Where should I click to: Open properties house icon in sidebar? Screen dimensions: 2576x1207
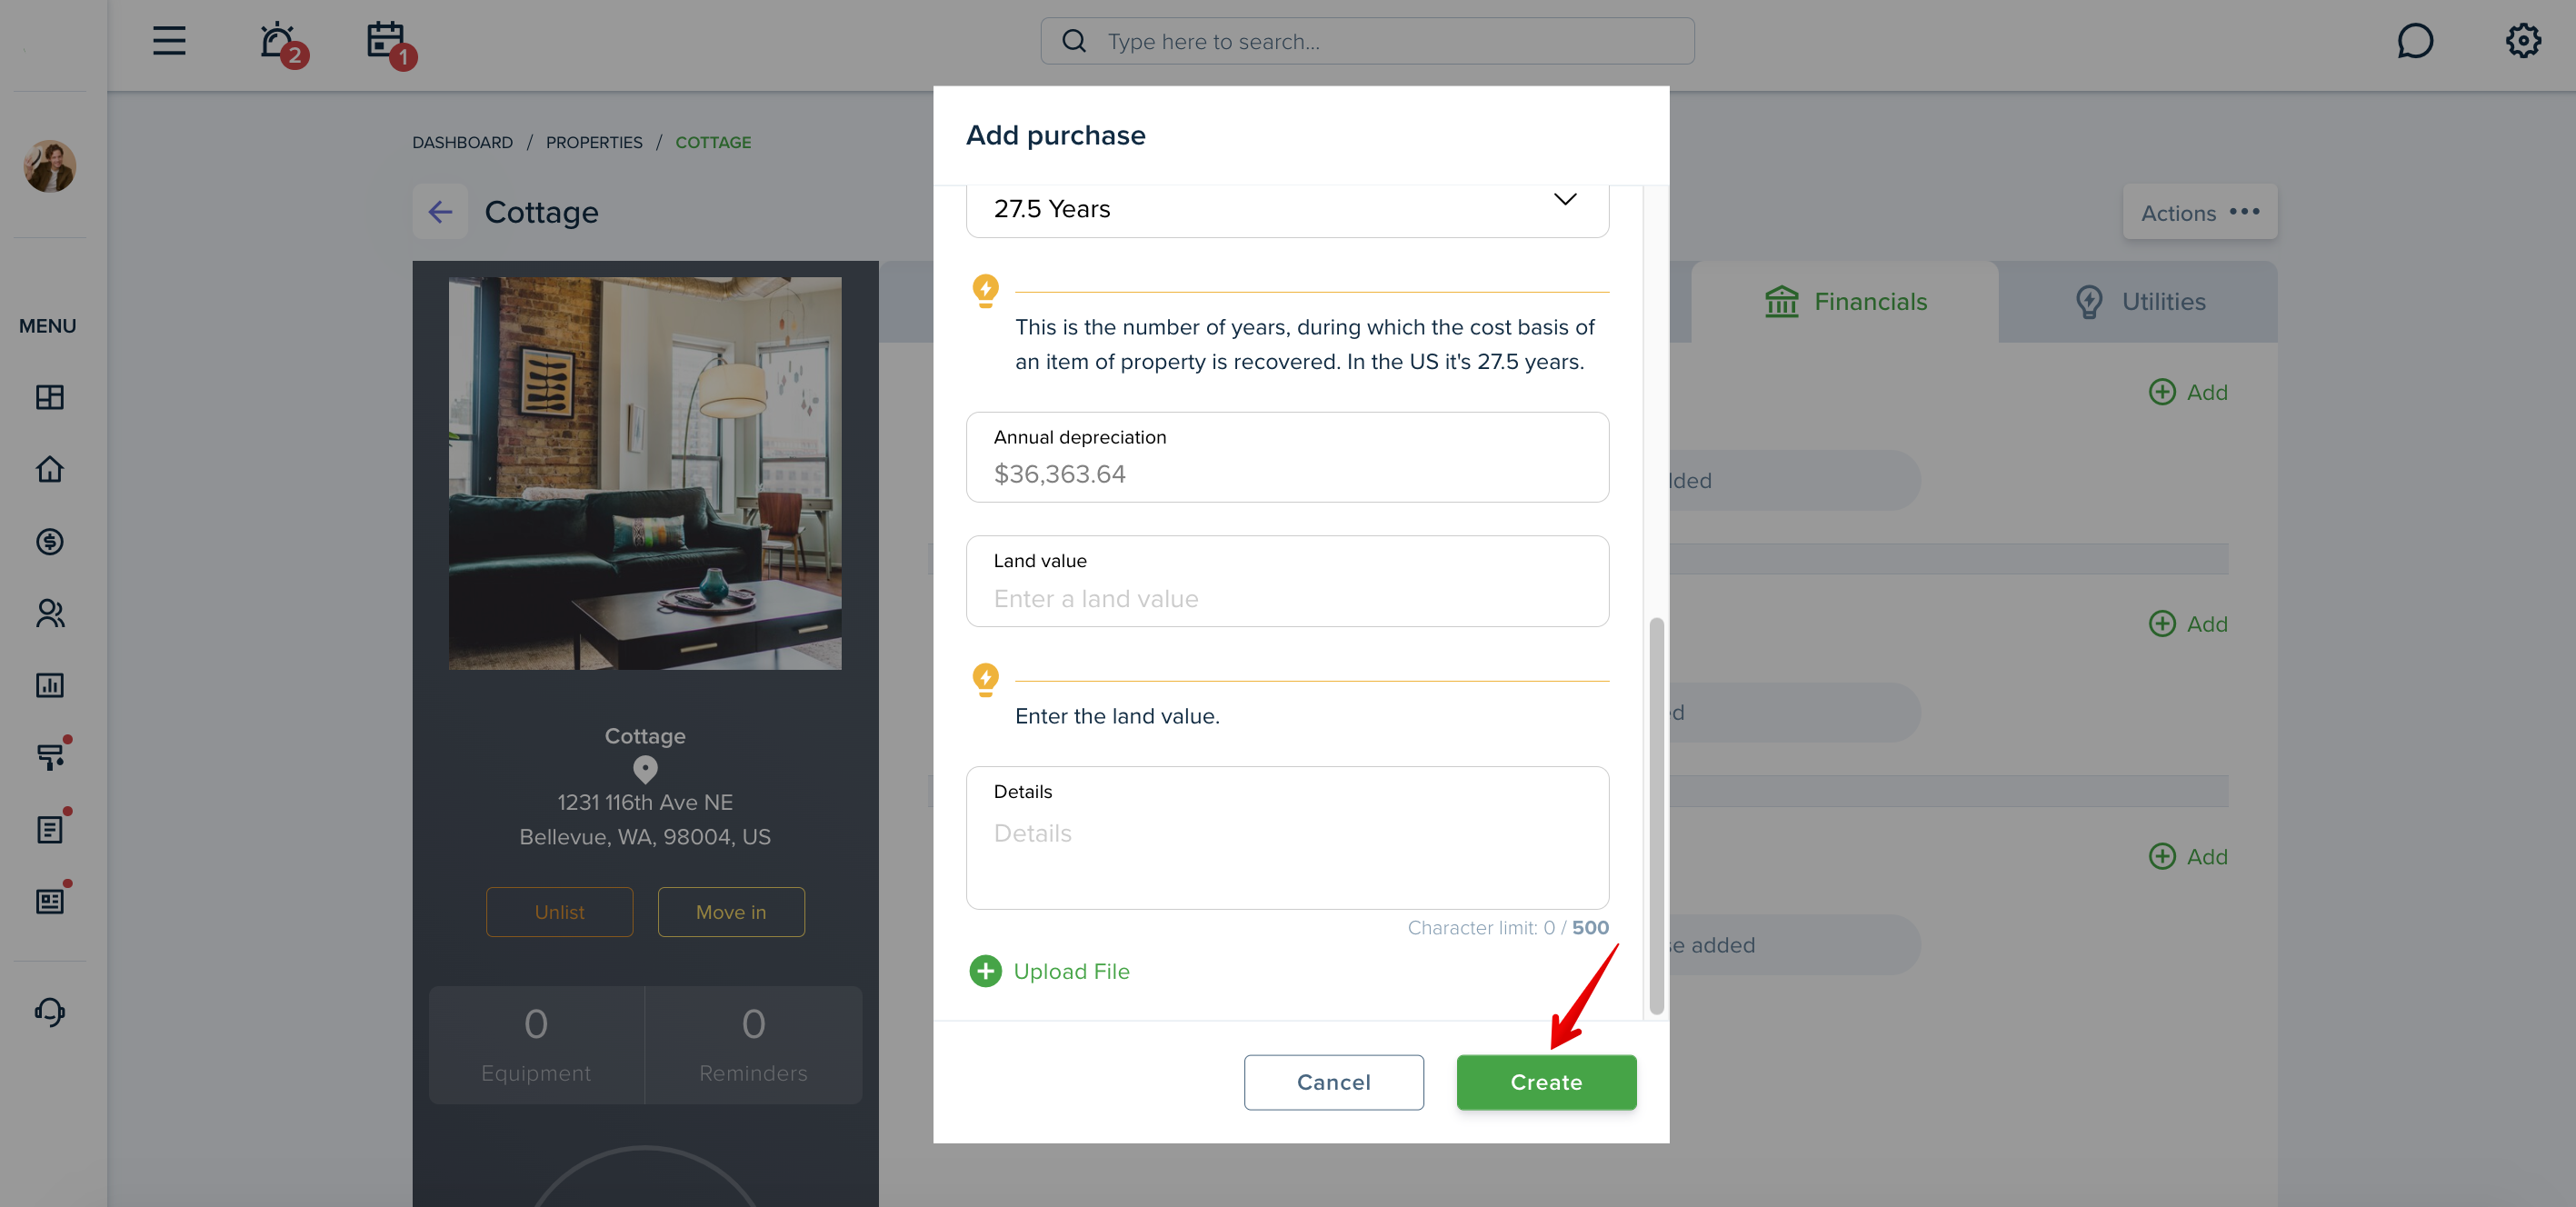50,469
